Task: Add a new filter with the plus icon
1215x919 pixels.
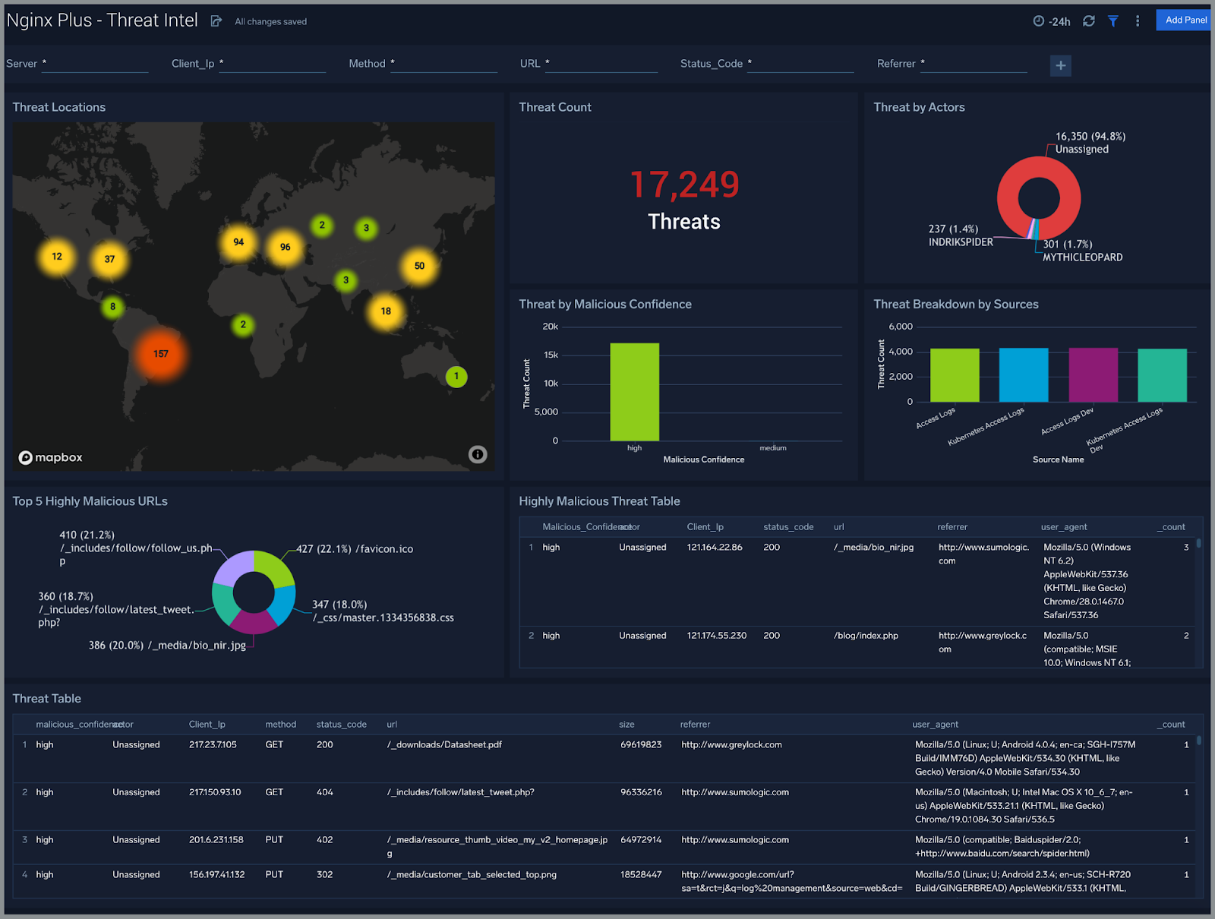Action: [x=1061, y=65]
